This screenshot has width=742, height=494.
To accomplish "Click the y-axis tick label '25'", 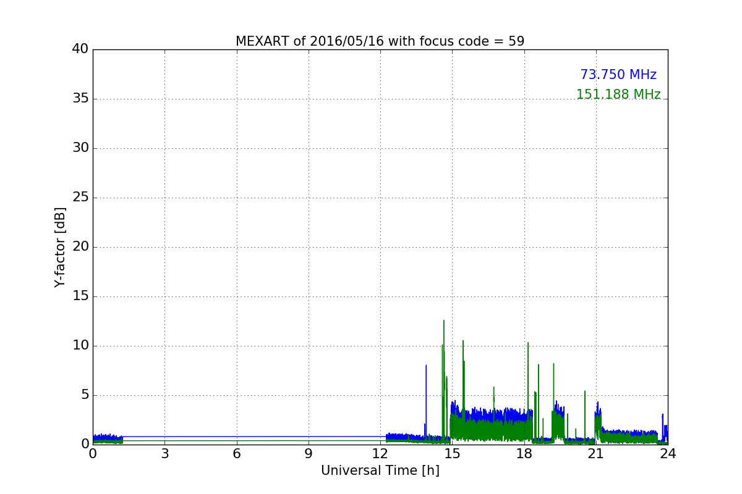I will (80, 197).
